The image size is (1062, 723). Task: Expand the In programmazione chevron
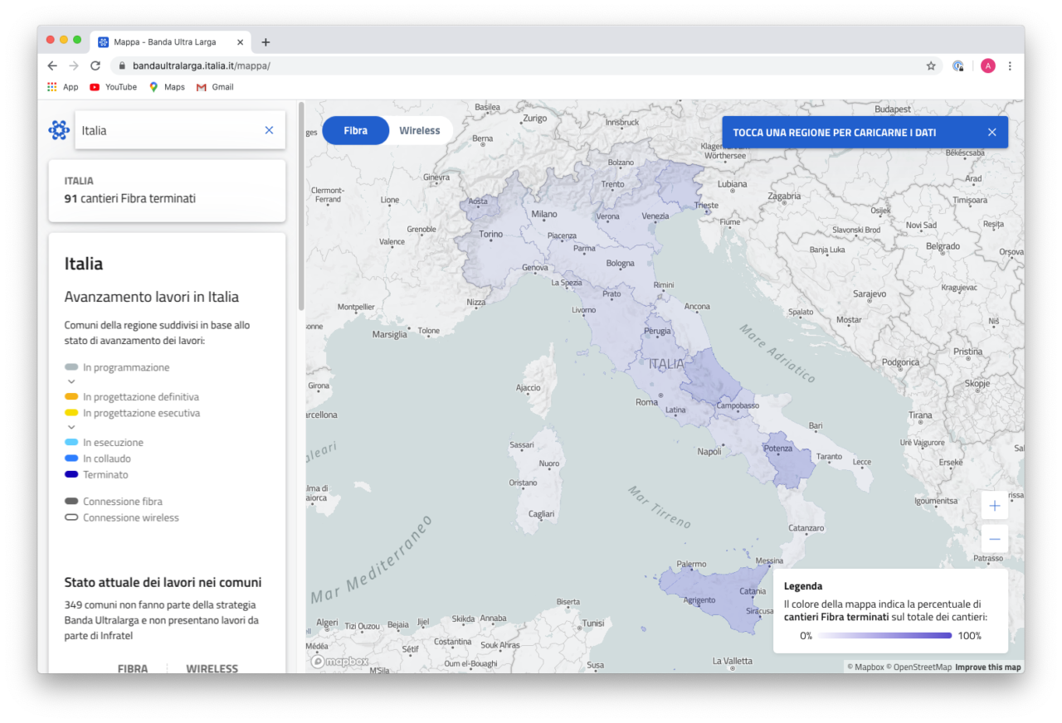[x=71, y=382]
